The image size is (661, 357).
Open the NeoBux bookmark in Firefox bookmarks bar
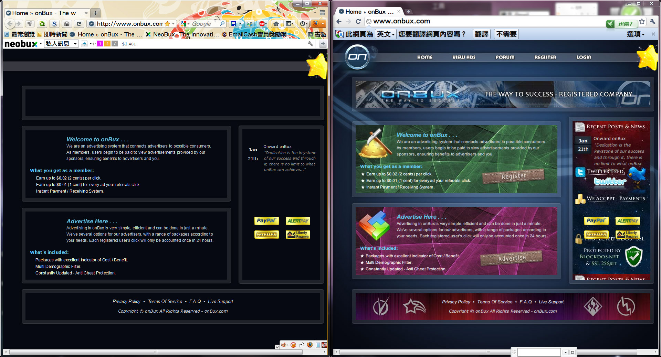point(182,34)
